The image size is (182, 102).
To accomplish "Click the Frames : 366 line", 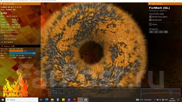I will click(7, 22).
